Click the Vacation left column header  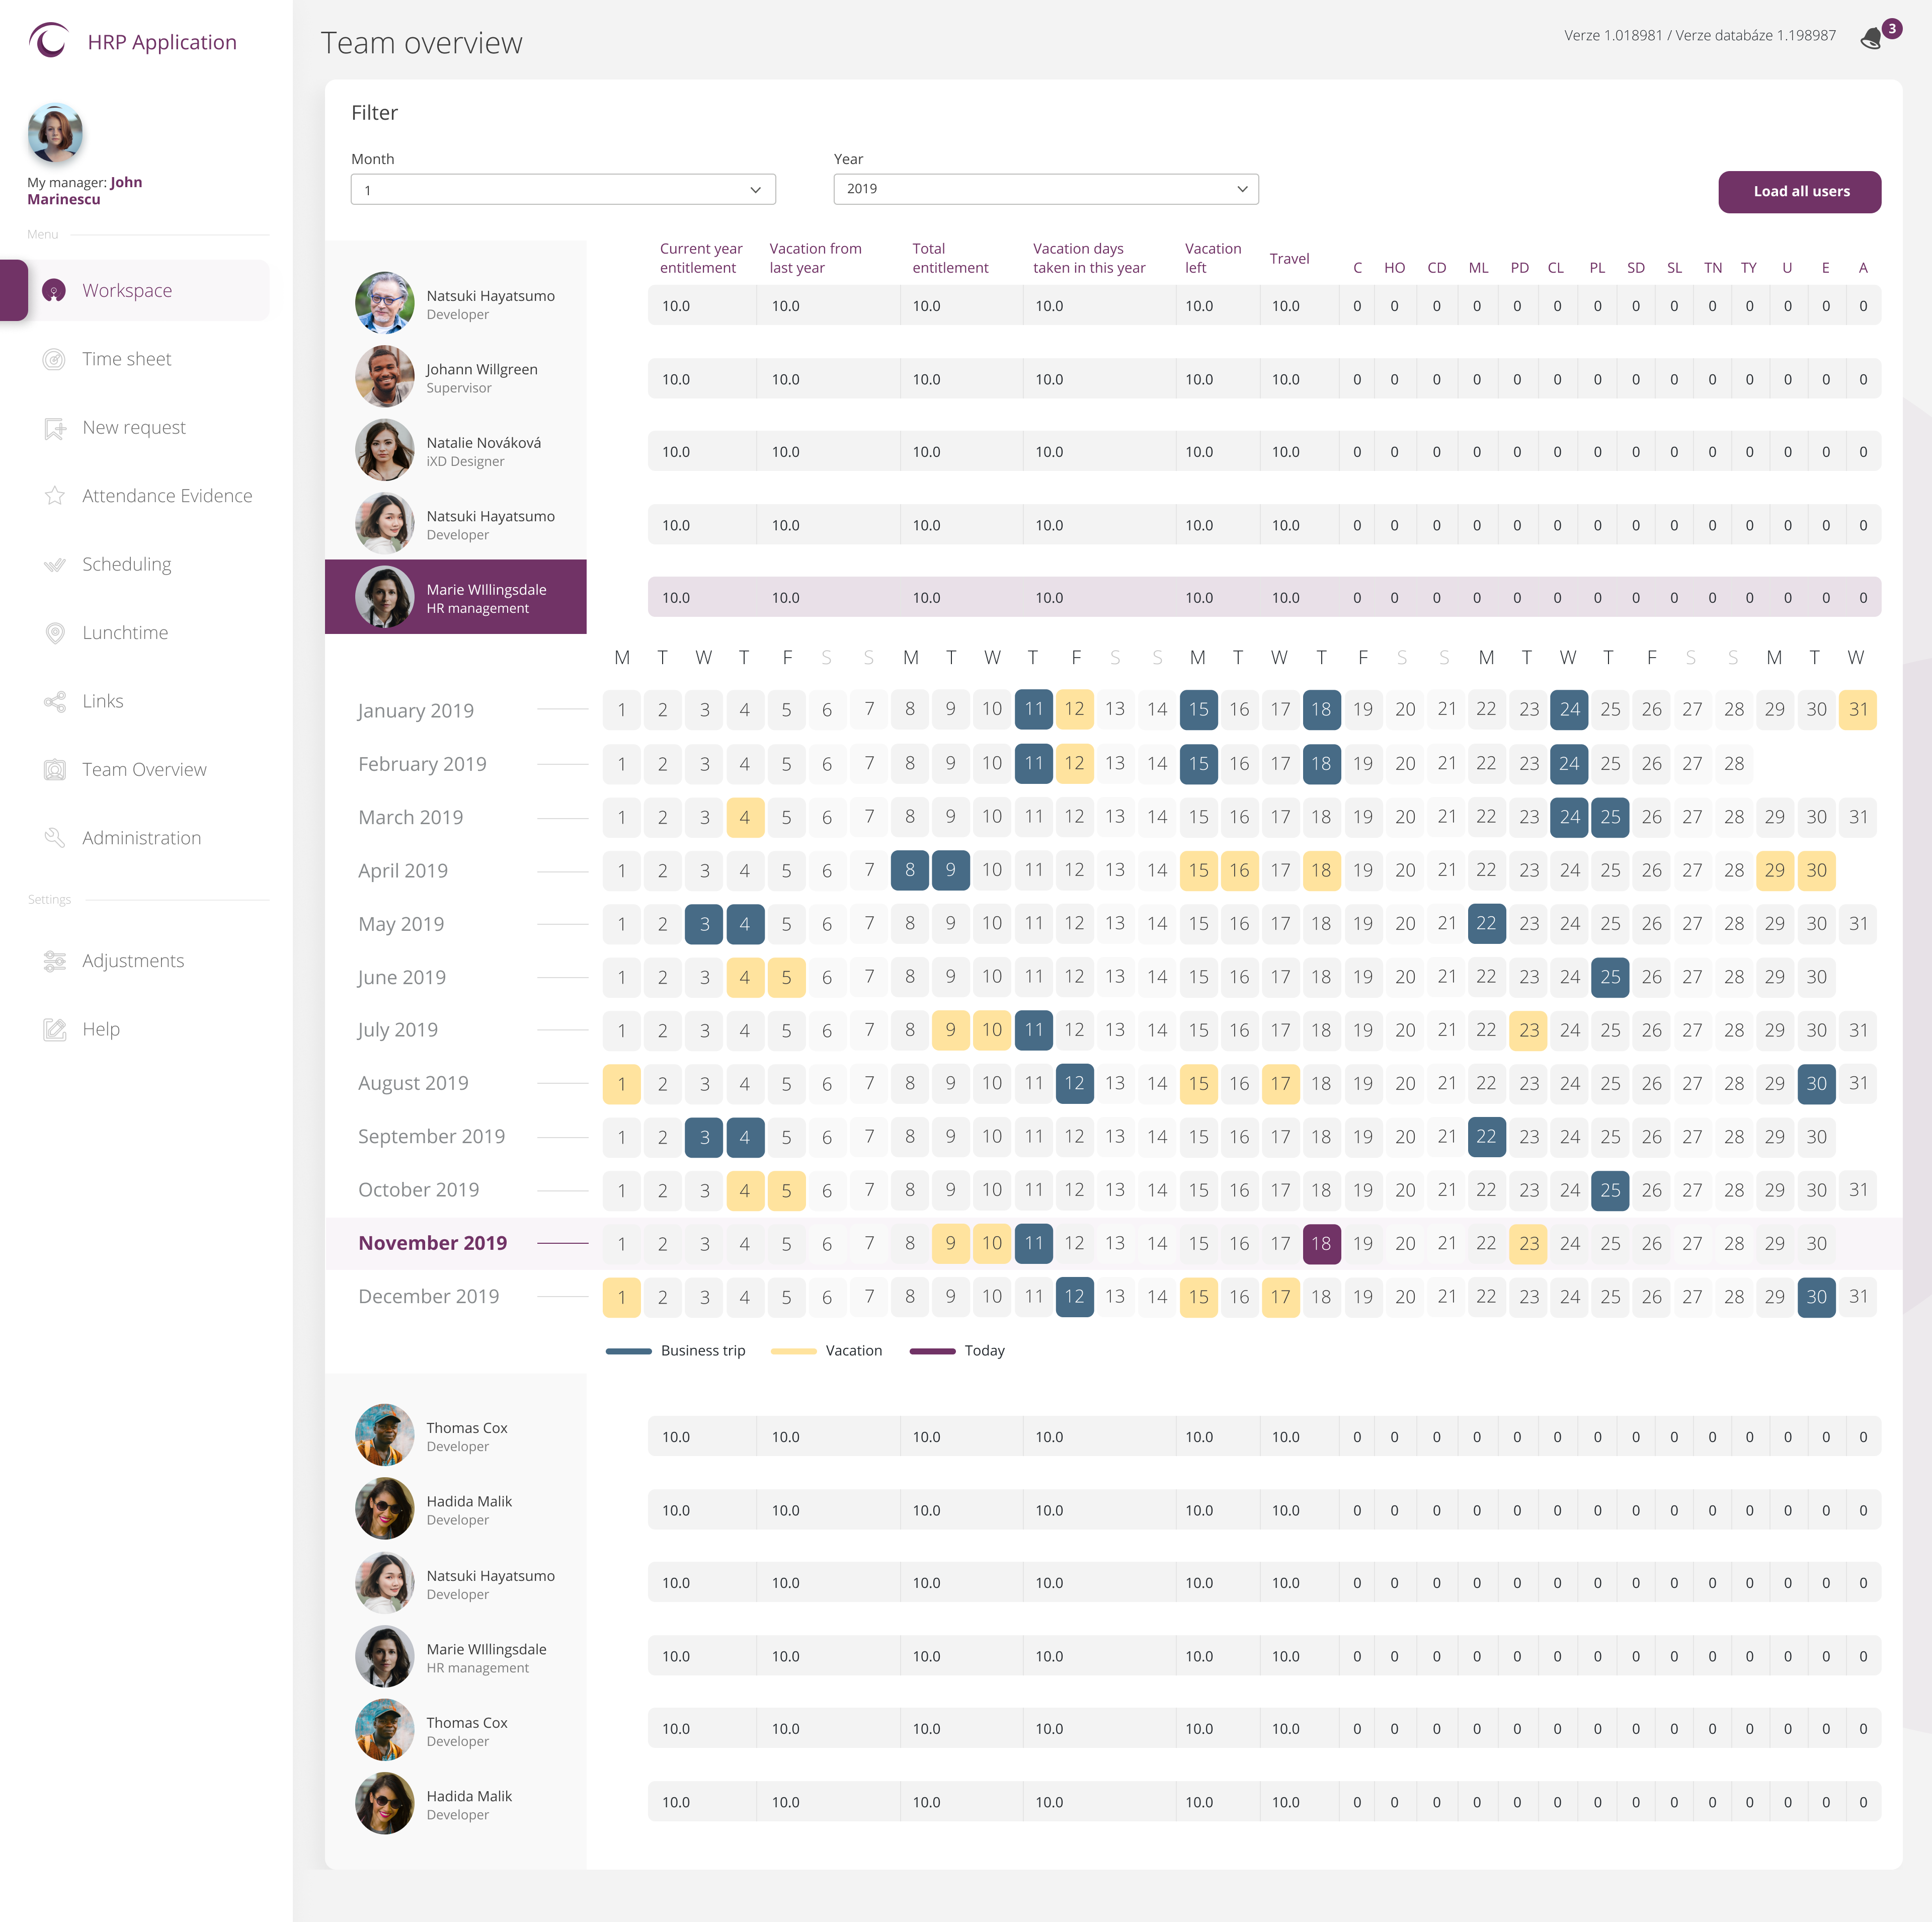(x=1212, y=258)
